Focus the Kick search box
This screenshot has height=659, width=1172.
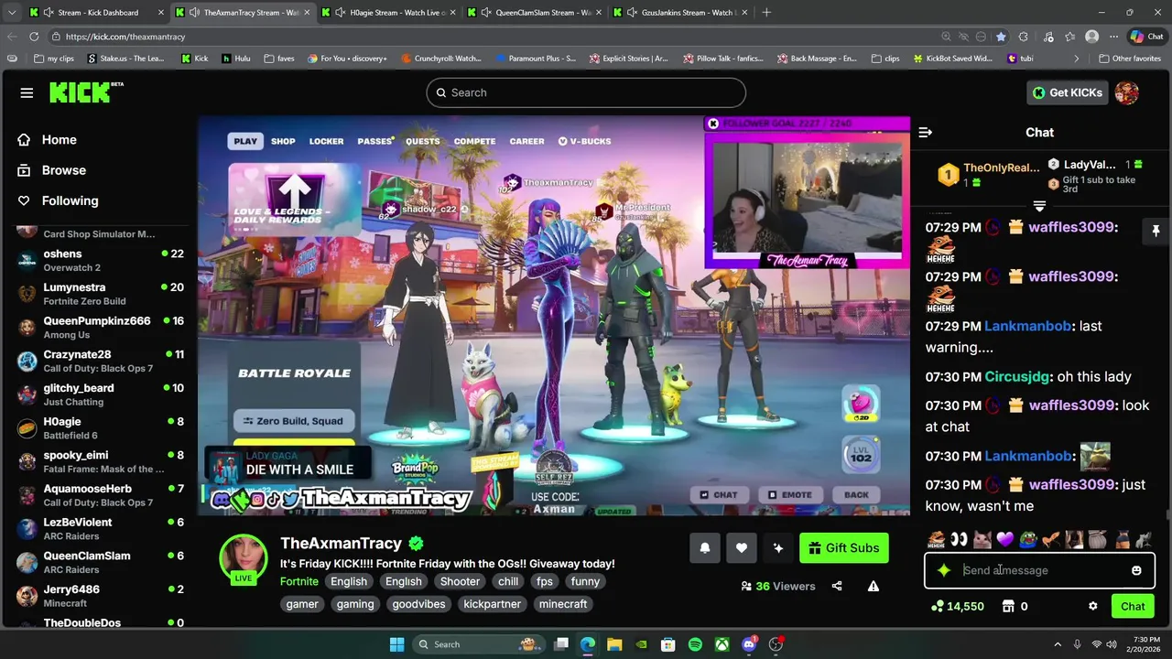[x=586, y=92]
